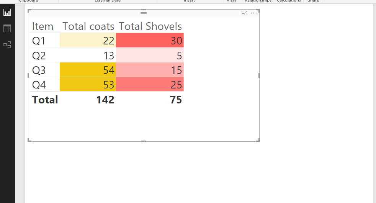Click the left edge resize handle
The width and height of the screenshot is (376, 203).
click(x=28, y=75)
